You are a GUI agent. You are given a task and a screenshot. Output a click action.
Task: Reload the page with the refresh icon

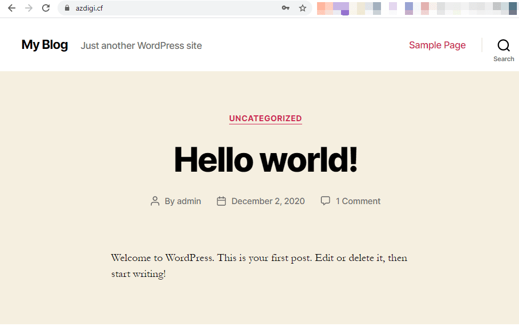46,8
